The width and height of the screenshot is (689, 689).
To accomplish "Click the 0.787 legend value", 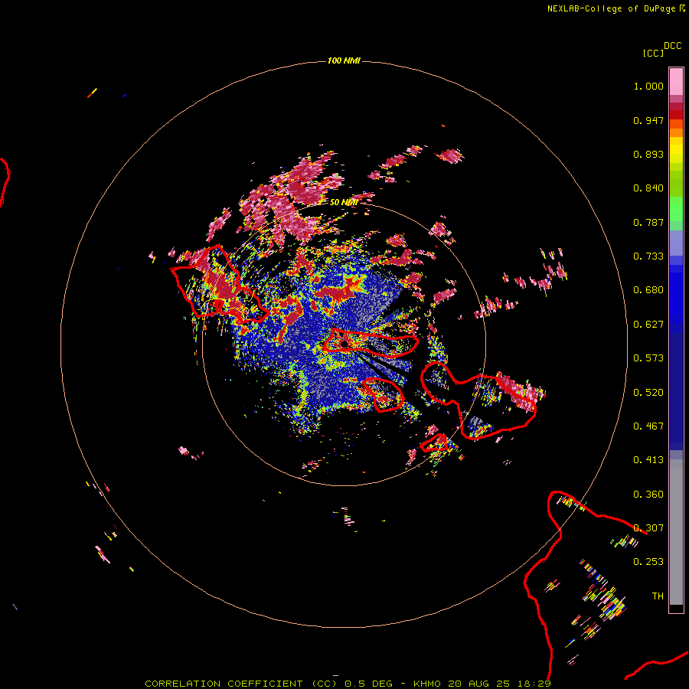I will pos(648,222).
